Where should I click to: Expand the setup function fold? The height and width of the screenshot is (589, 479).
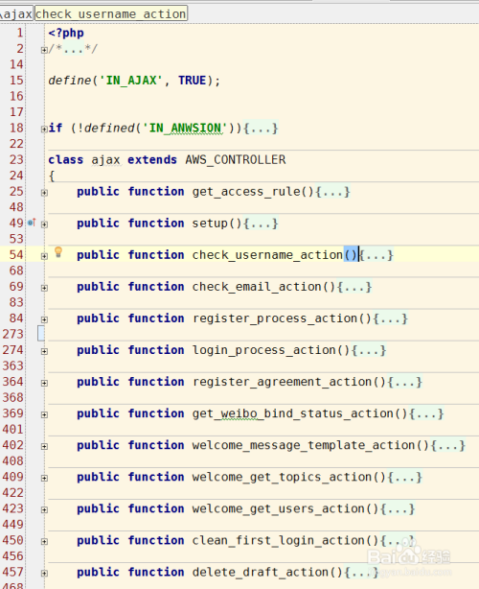click(44, 224)
